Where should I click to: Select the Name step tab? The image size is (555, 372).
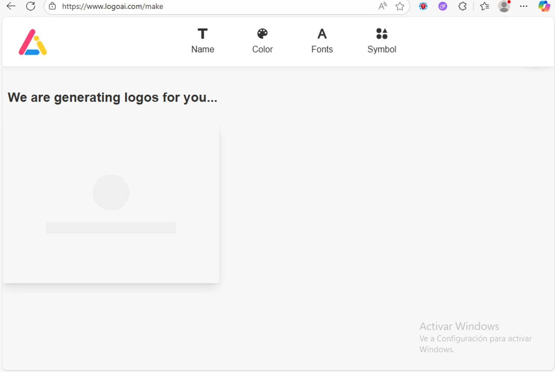[203, 41]
